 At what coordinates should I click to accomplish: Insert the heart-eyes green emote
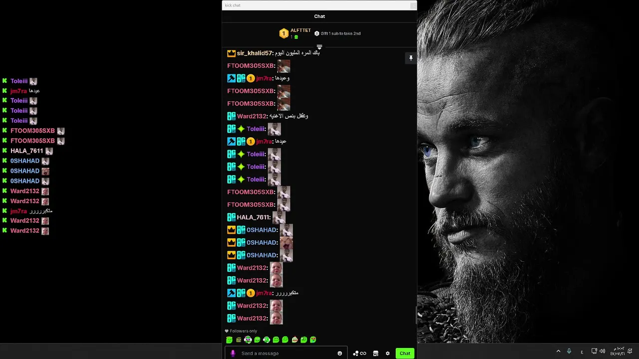pos(313,340)
